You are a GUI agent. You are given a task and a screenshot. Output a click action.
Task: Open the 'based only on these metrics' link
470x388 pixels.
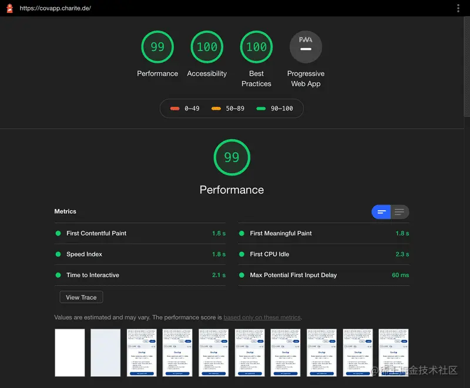(x=262, y=318)
